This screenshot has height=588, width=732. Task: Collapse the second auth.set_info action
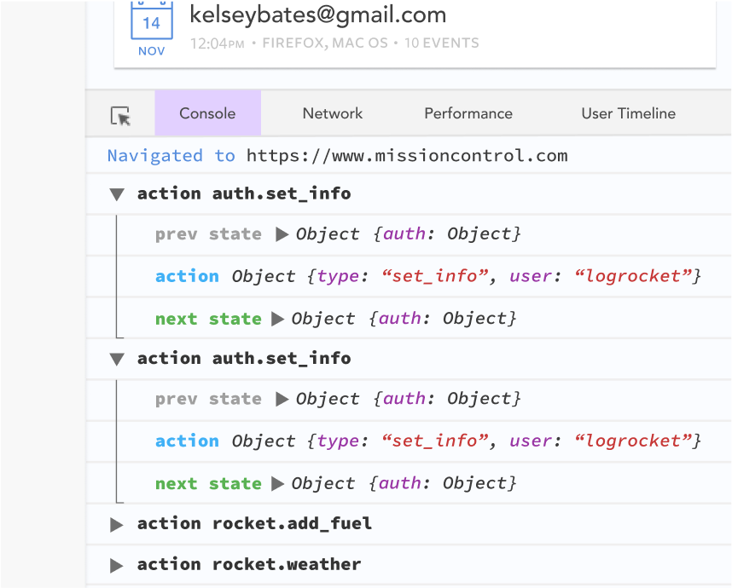117,359
